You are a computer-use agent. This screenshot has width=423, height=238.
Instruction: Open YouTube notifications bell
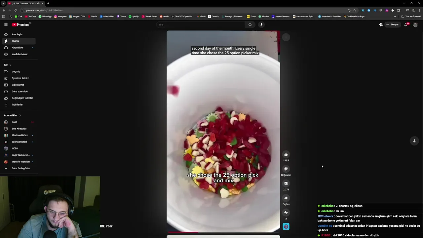[406, 24]
